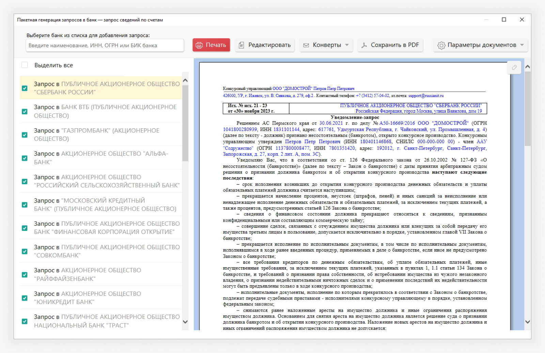Uncheck the Альфа-Банк request checkbox
Viewport: 545px width, 353px height.
click(x=25, y=158)
